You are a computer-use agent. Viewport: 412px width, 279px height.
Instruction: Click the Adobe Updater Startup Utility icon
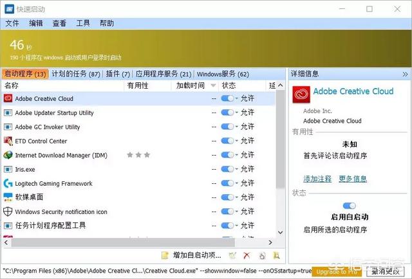(8, 113)
